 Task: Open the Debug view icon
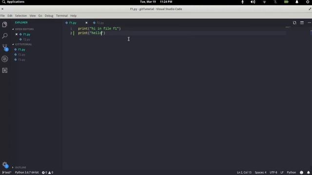(x=4, y=59)
